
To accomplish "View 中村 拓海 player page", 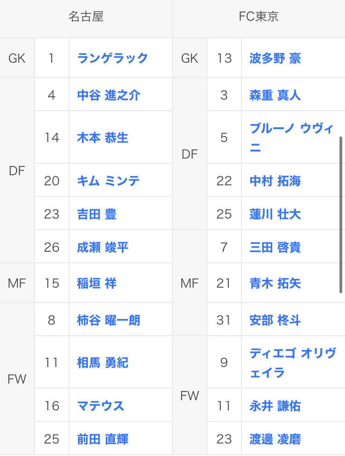I will pos(275,181).
